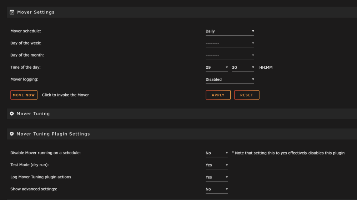Click the 'Mover schedule:' label
This screenshot has height=200, width=357.
(26, 31)
